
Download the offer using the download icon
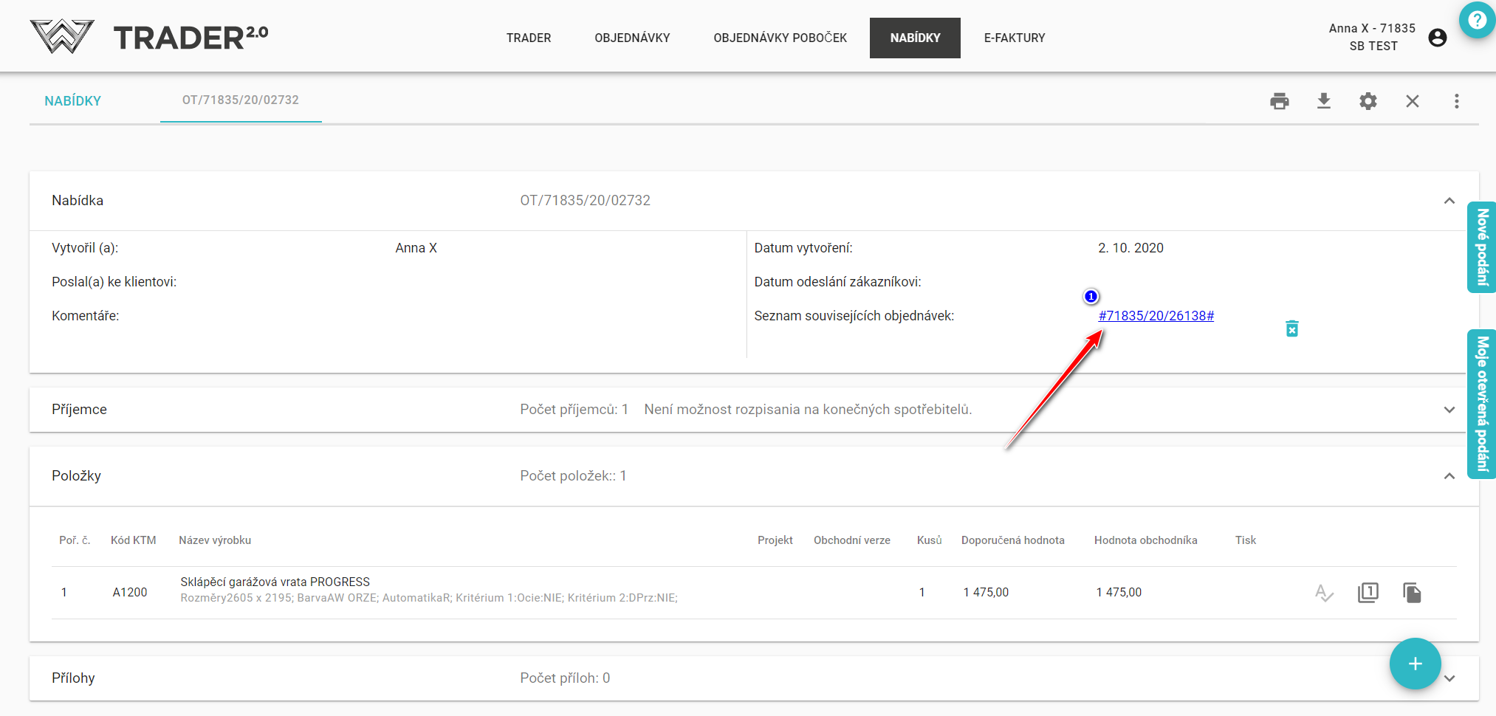[1323, 101]
